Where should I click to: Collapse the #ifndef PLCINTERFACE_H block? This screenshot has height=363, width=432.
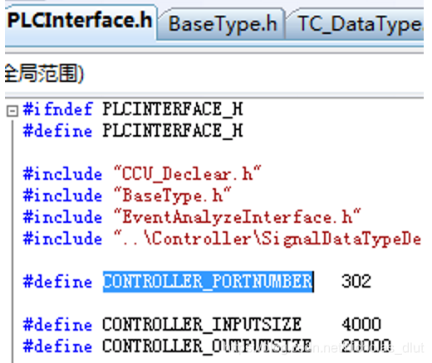(12, 111)
